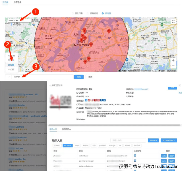The image size is (182, 171).
Task: Open the company website link
Action: click(141, 89)
